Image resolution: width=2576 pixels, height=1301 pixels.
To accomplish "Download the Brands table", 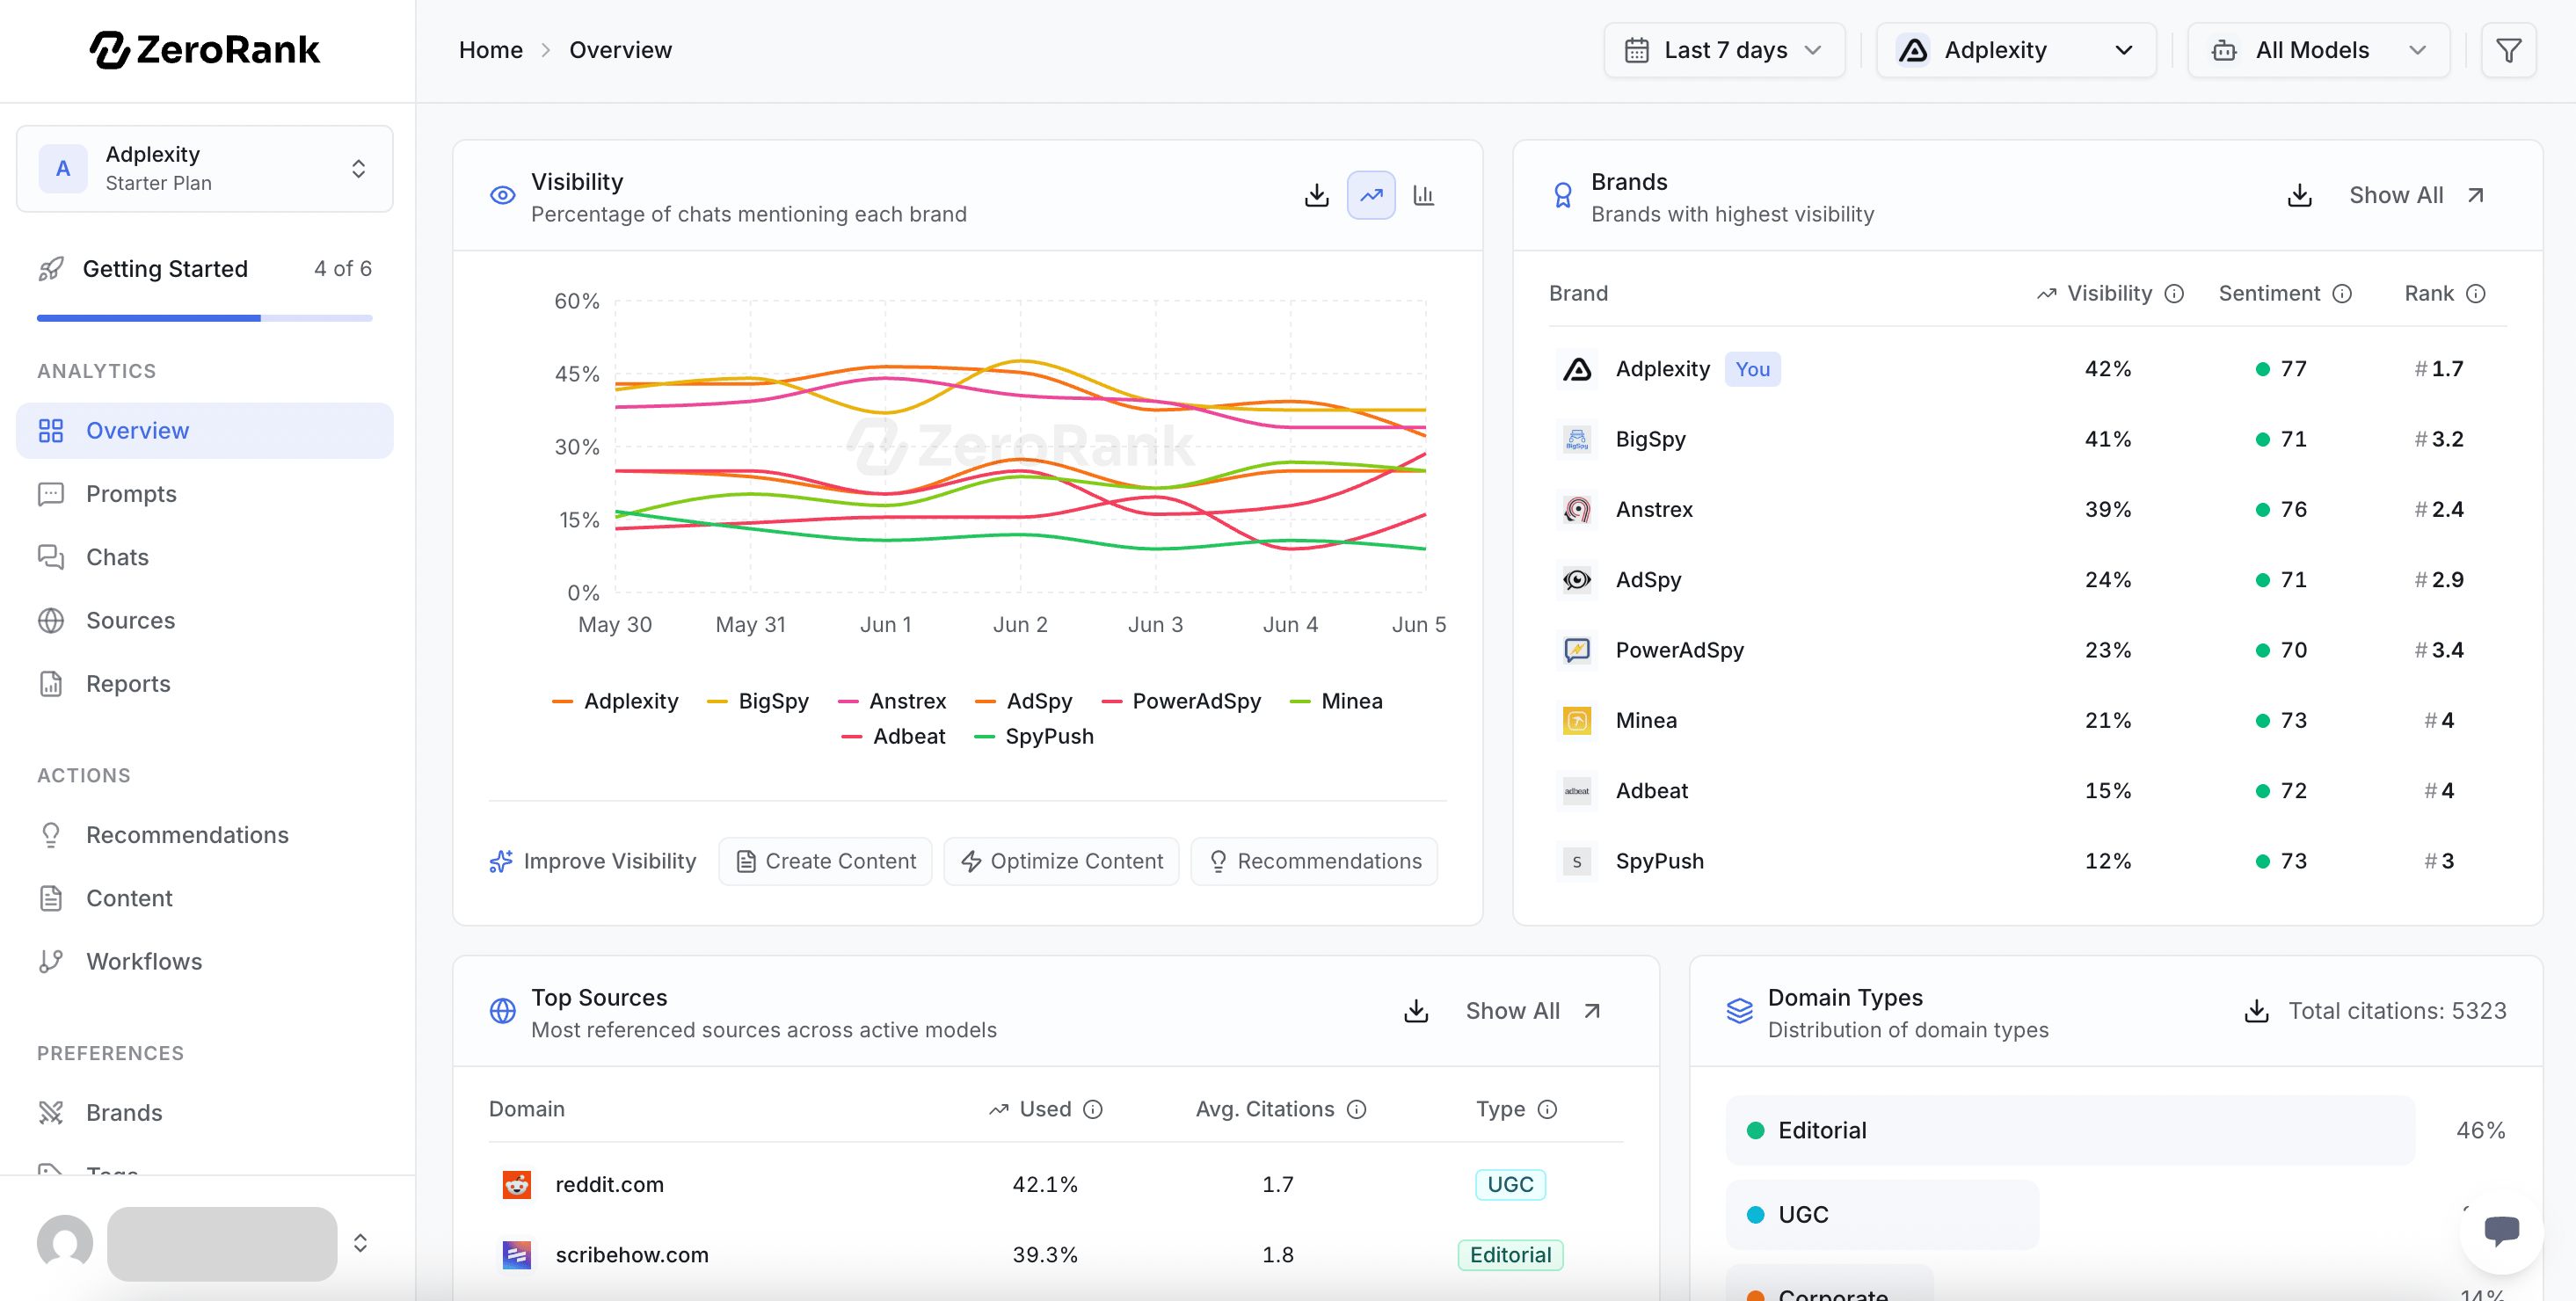I will (x=2299, y=195).
